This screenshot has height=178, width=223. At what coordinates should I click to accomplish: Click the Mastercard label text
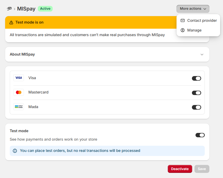coord(38,92)
